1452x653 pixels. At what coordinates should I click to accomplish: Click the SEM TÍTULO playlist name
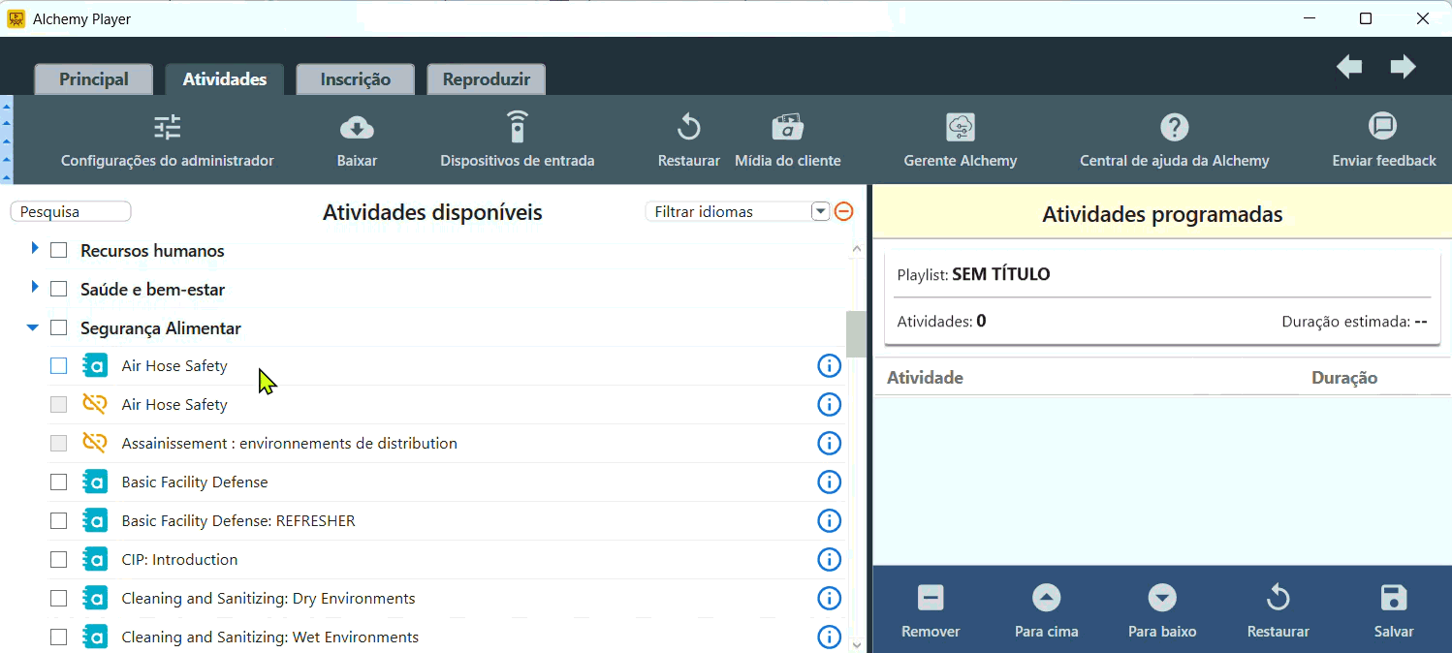coord(1001,274)
